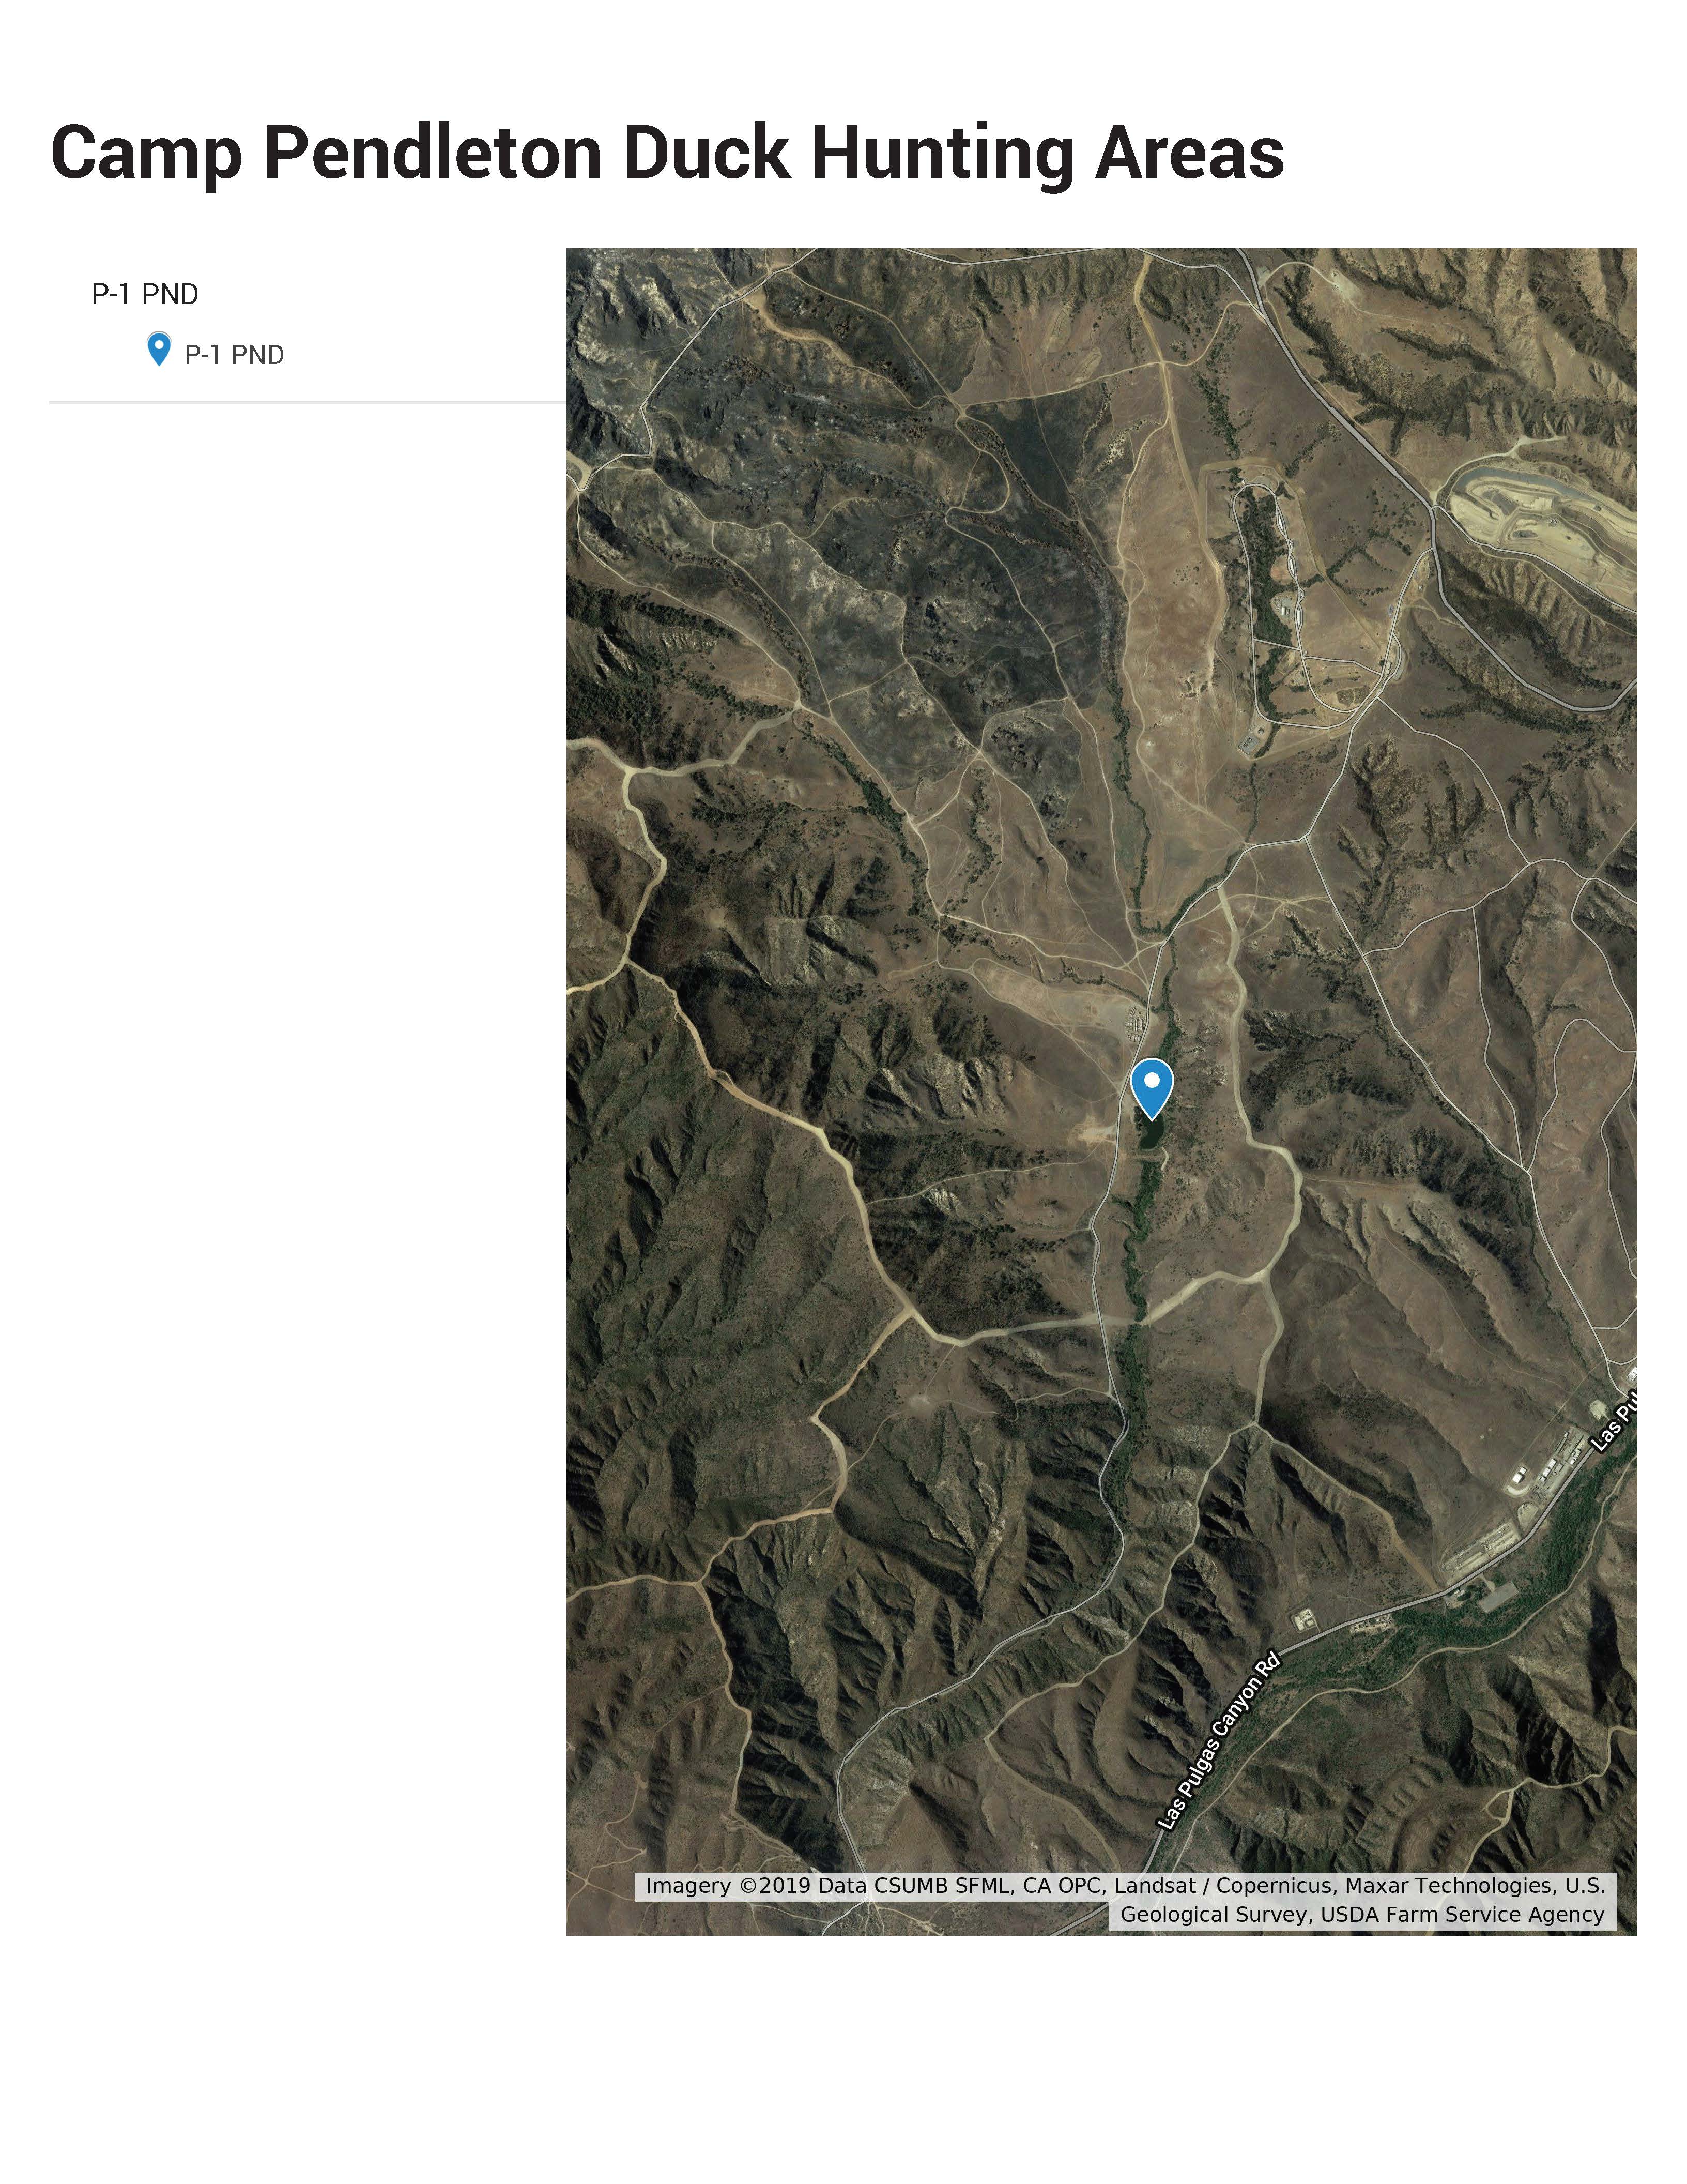Click the CA OPC attribution text

coord(1063,1886)
